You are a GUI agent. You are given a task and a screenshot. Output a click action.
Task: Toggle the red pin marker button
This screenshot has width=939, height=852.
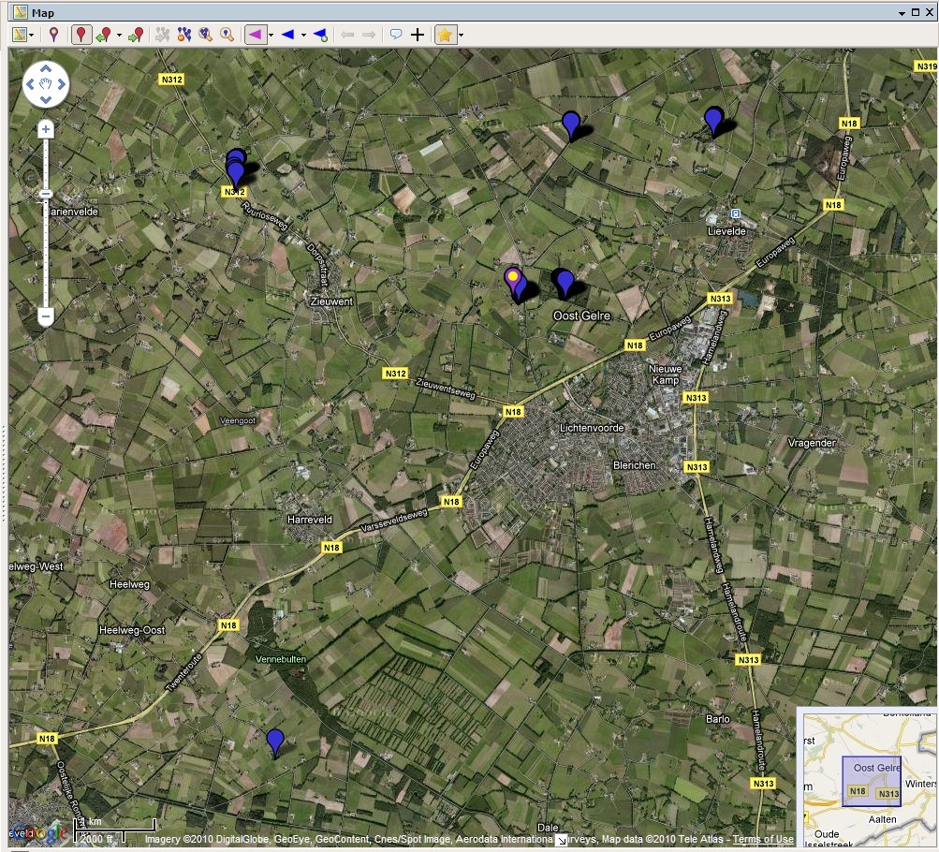(81, 35)
